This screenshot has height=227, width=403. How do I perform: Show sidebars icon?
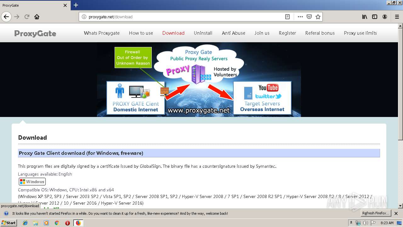click(x=375, y=17)
